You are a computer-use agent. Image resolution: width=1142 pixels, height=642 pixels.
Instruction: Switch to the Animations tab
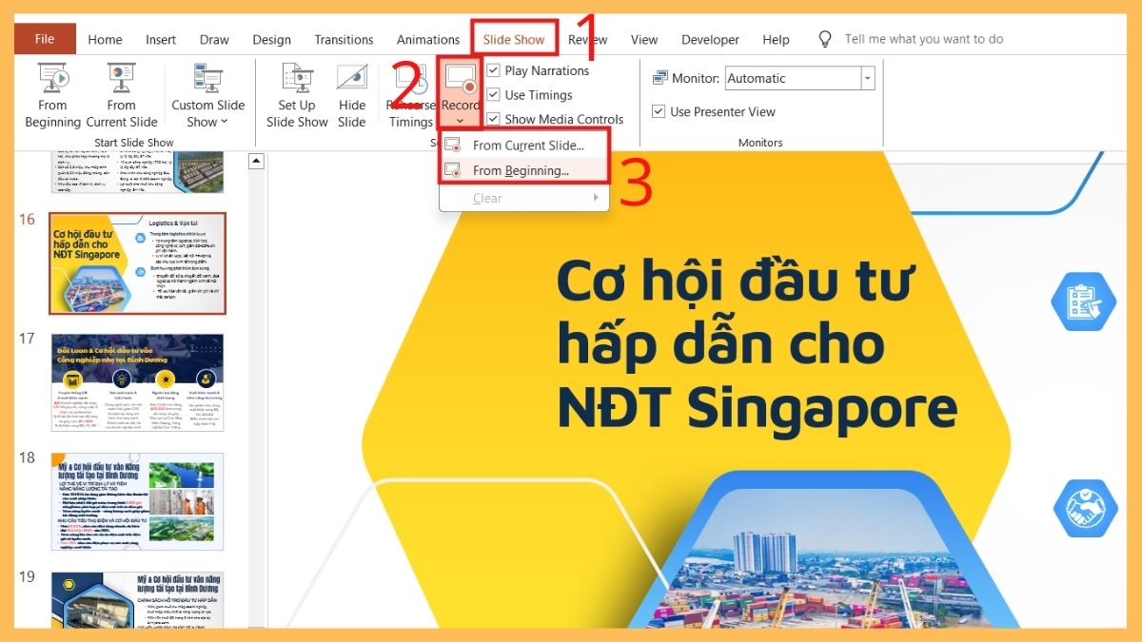coord(427,39)
